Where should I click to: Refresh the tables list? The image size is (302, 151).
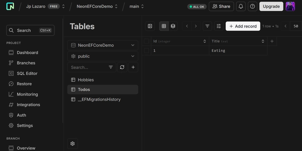122,67
